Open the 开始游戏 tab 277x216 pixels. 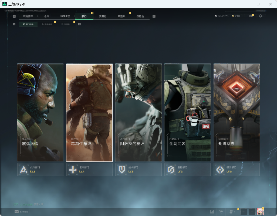[x=28, y=16]
